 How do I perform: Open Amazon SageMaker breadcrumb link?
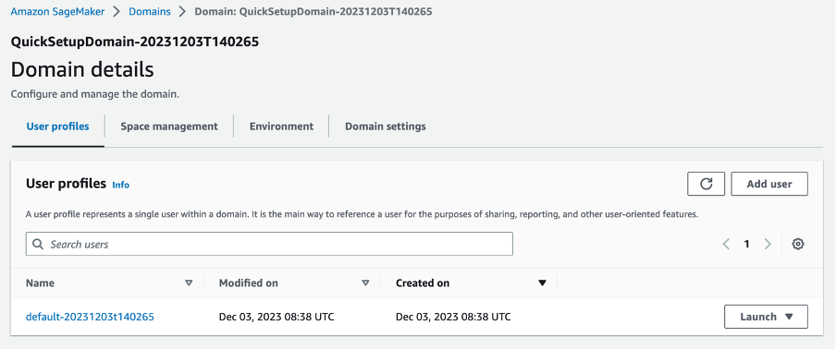click(57, 11)
